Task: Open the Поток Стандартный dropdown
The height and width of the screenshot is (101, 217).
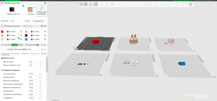Action: (x=38, y=21)
